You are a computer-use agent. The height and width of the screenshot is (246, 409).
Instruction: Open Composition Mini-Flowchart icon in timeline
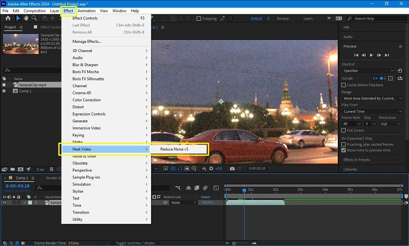[178, 188]
